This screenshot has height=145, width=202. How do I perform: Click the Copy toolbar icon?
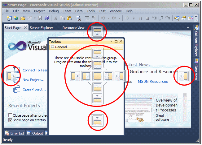[63, 18]
